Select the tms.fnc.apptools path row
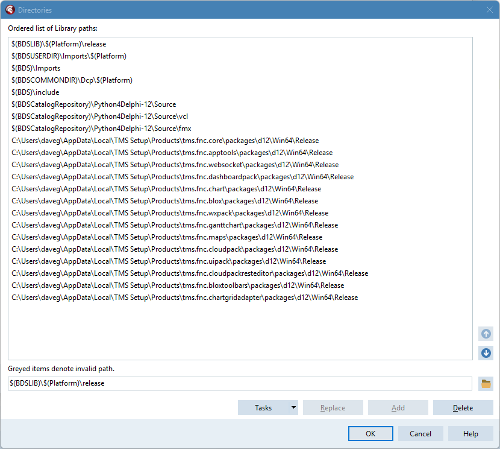The width and height of the screenshot is (500, 449). (x=240, y=153)
